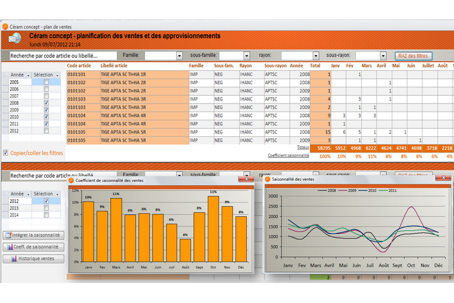The image size is (454, 303).
Task: Click the orange icon in main window title bar
Action: click(5, 27)
